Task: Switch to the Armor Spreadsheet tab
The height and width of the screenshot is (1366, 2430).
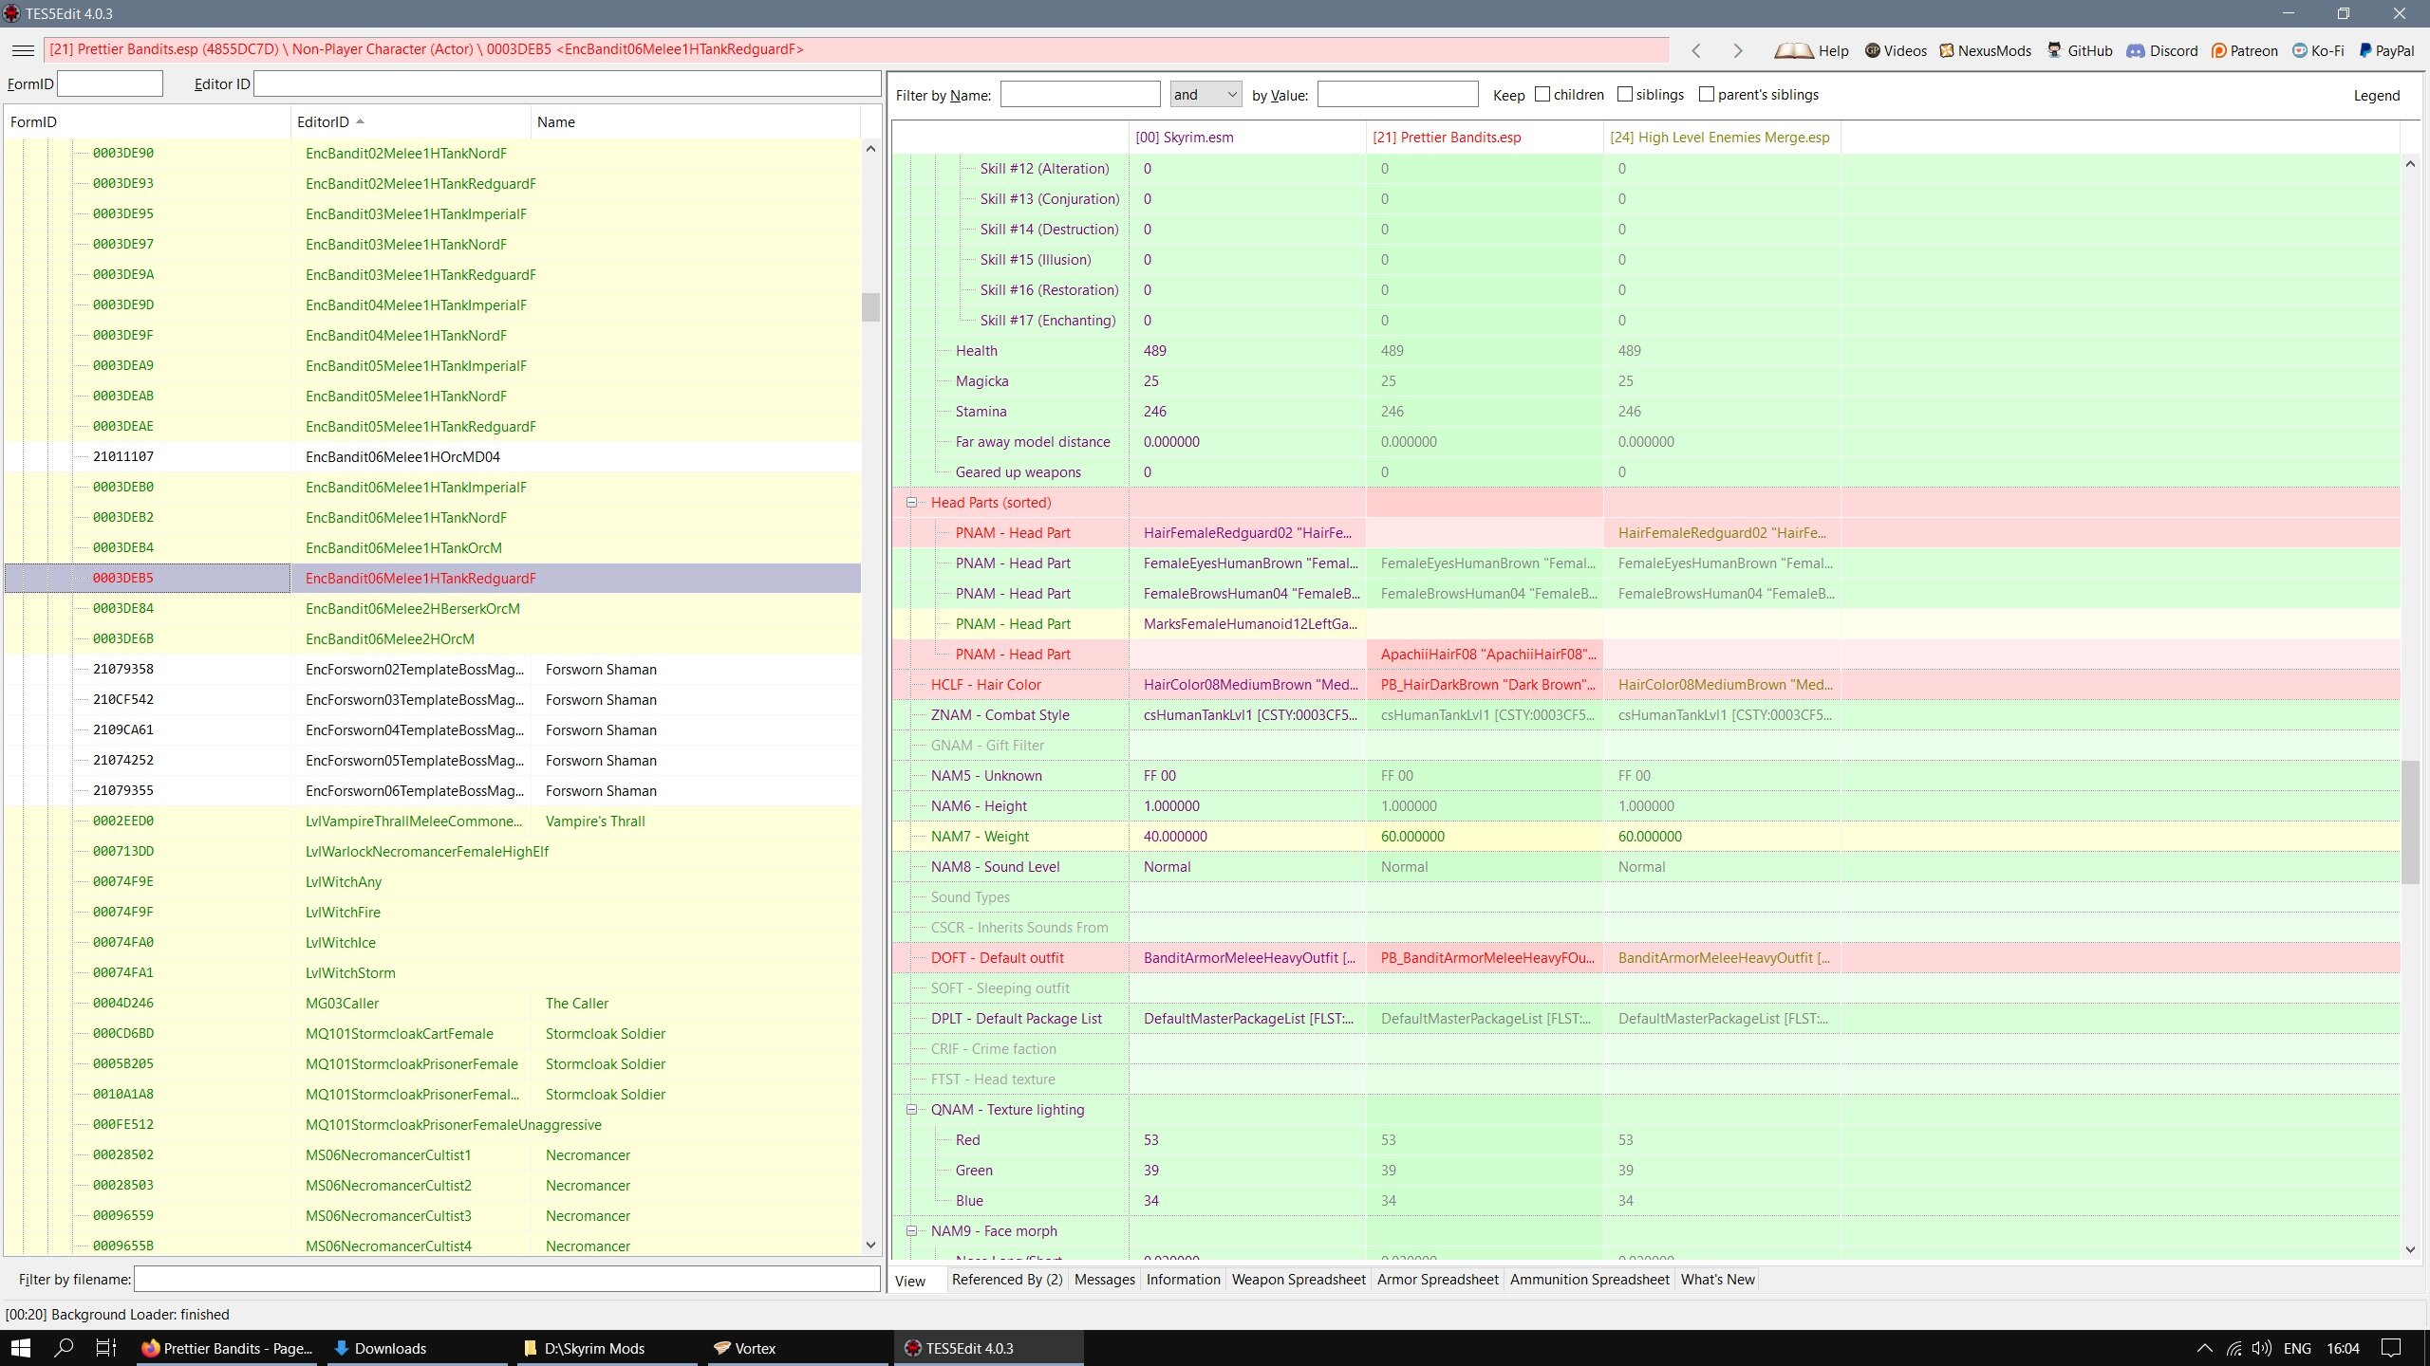Action: pos(1437,1280)
